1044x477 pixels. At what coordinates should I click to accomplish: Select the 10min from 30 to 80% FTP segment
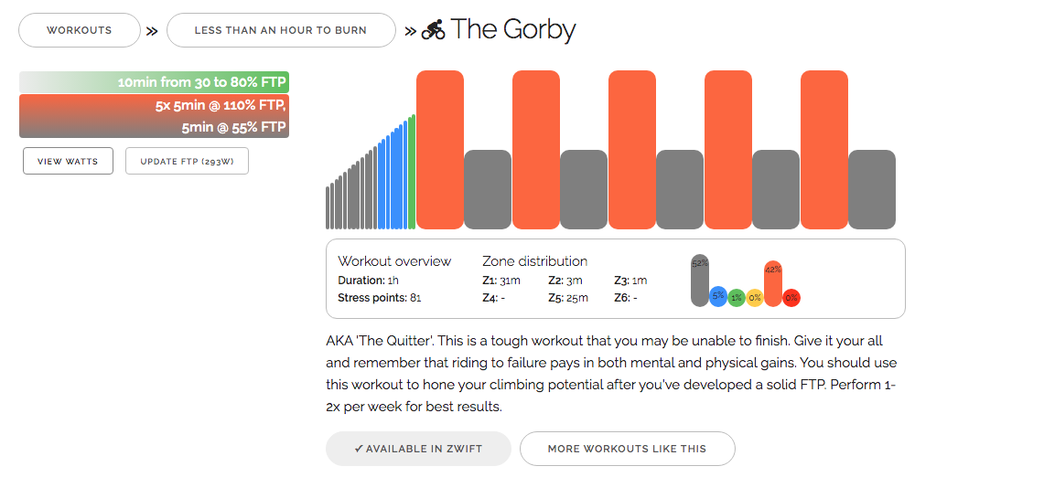pyautogui.click(x=154, y=82)
